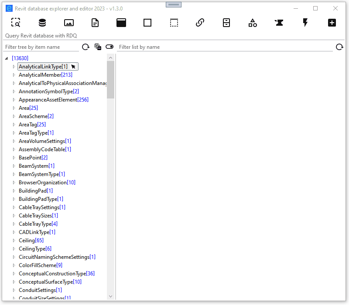The image size is (349, 305).
Task: Click the app logo in title bar
Action: pos(9,8)
